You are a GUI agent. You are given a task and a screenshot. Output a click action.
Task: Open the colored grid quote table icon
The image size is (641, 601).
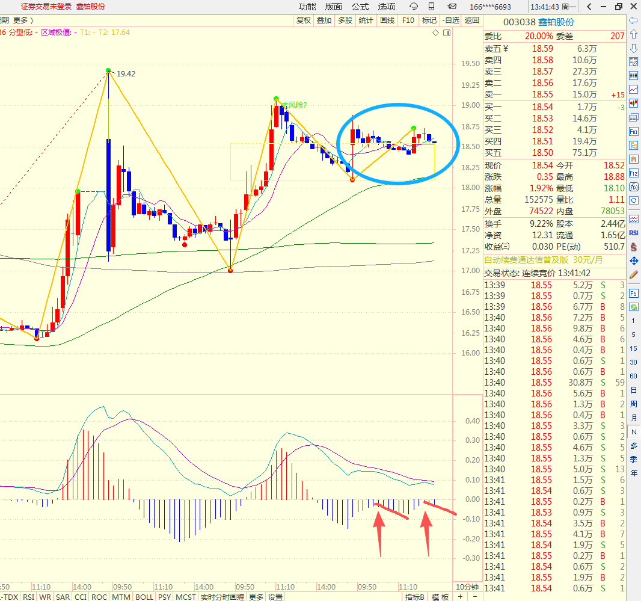[x=633, y=76]
